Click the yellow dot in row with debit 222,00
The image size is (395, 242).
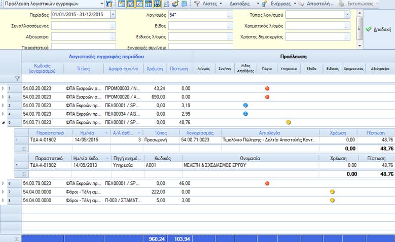coord(332,192)
